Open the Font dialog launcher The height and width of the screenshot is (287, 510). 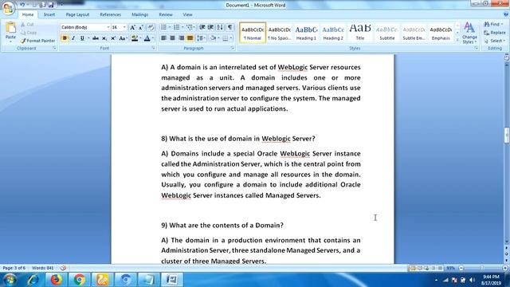click(153, 48)
